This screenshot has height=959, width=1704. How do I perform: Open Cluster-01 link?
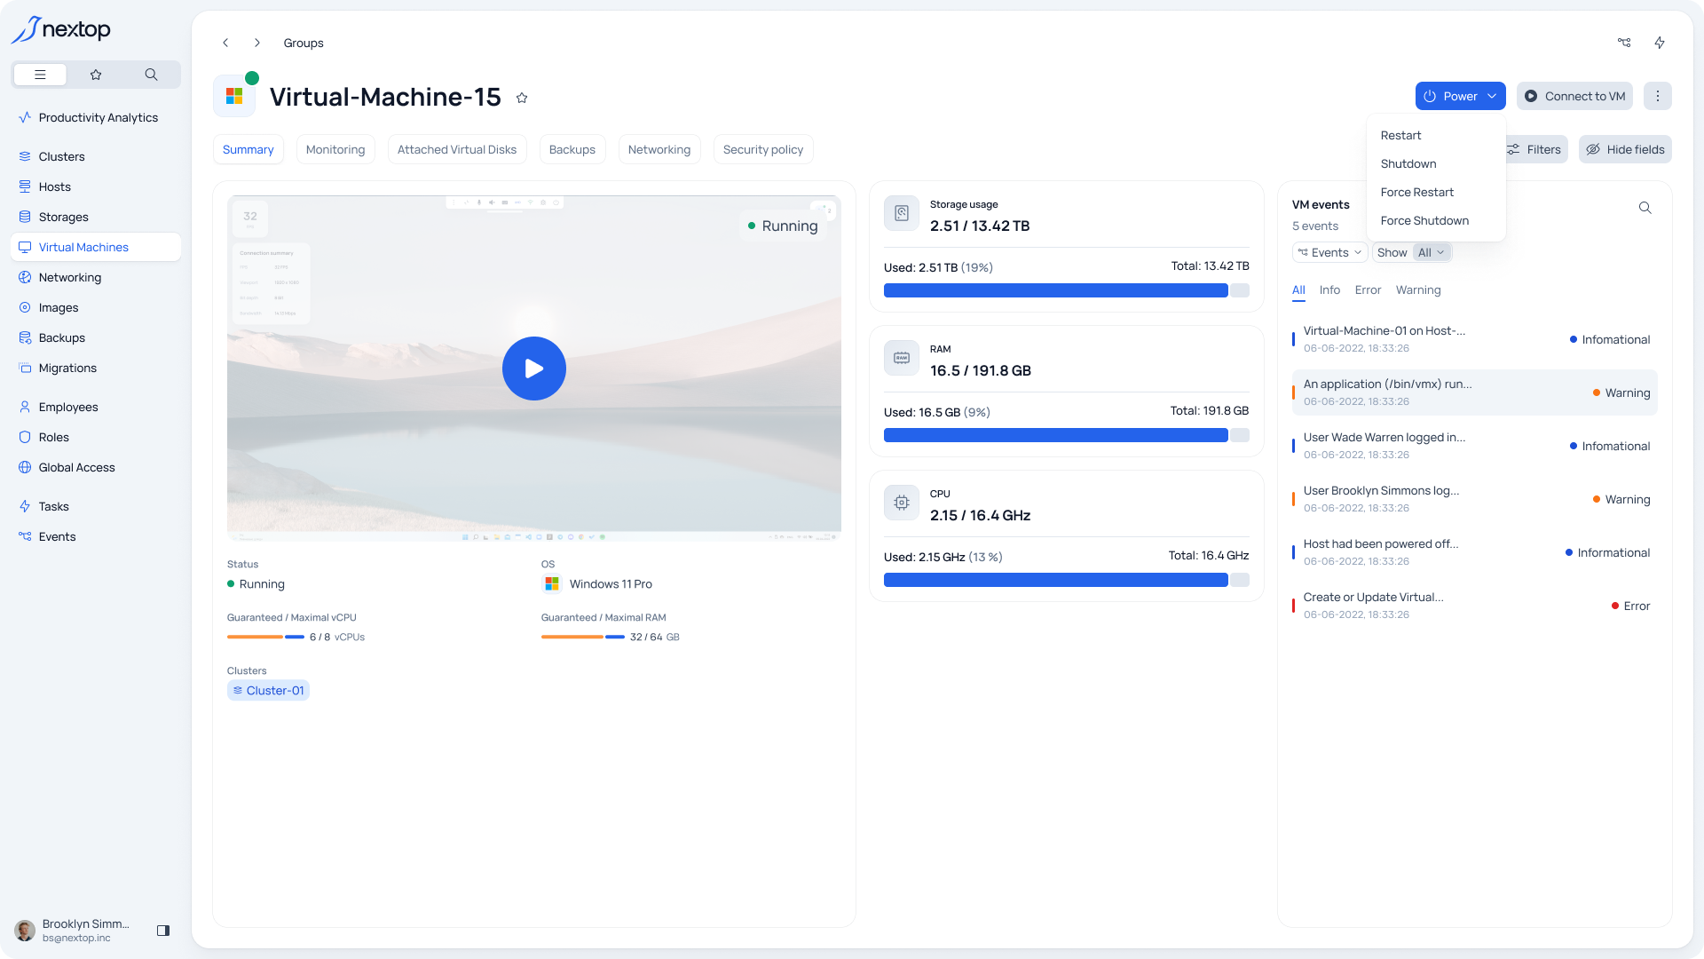pos(268,690)
